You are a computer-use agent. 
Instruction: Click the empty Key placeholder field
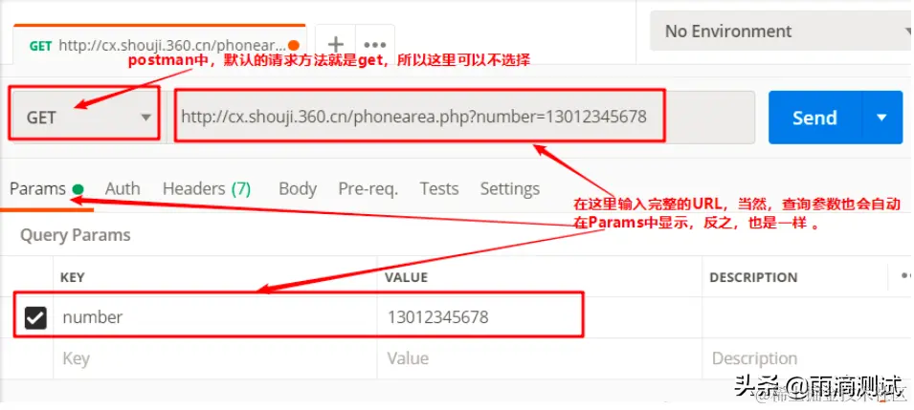[215, 358]
